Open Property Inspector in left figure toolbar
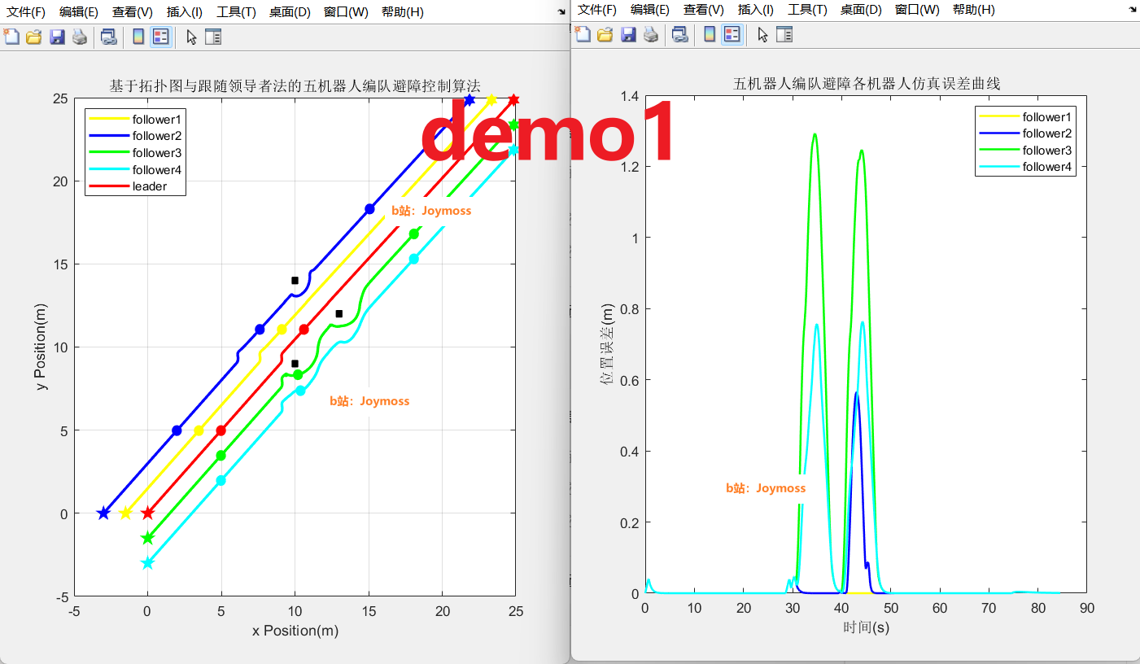 point(213,37)
